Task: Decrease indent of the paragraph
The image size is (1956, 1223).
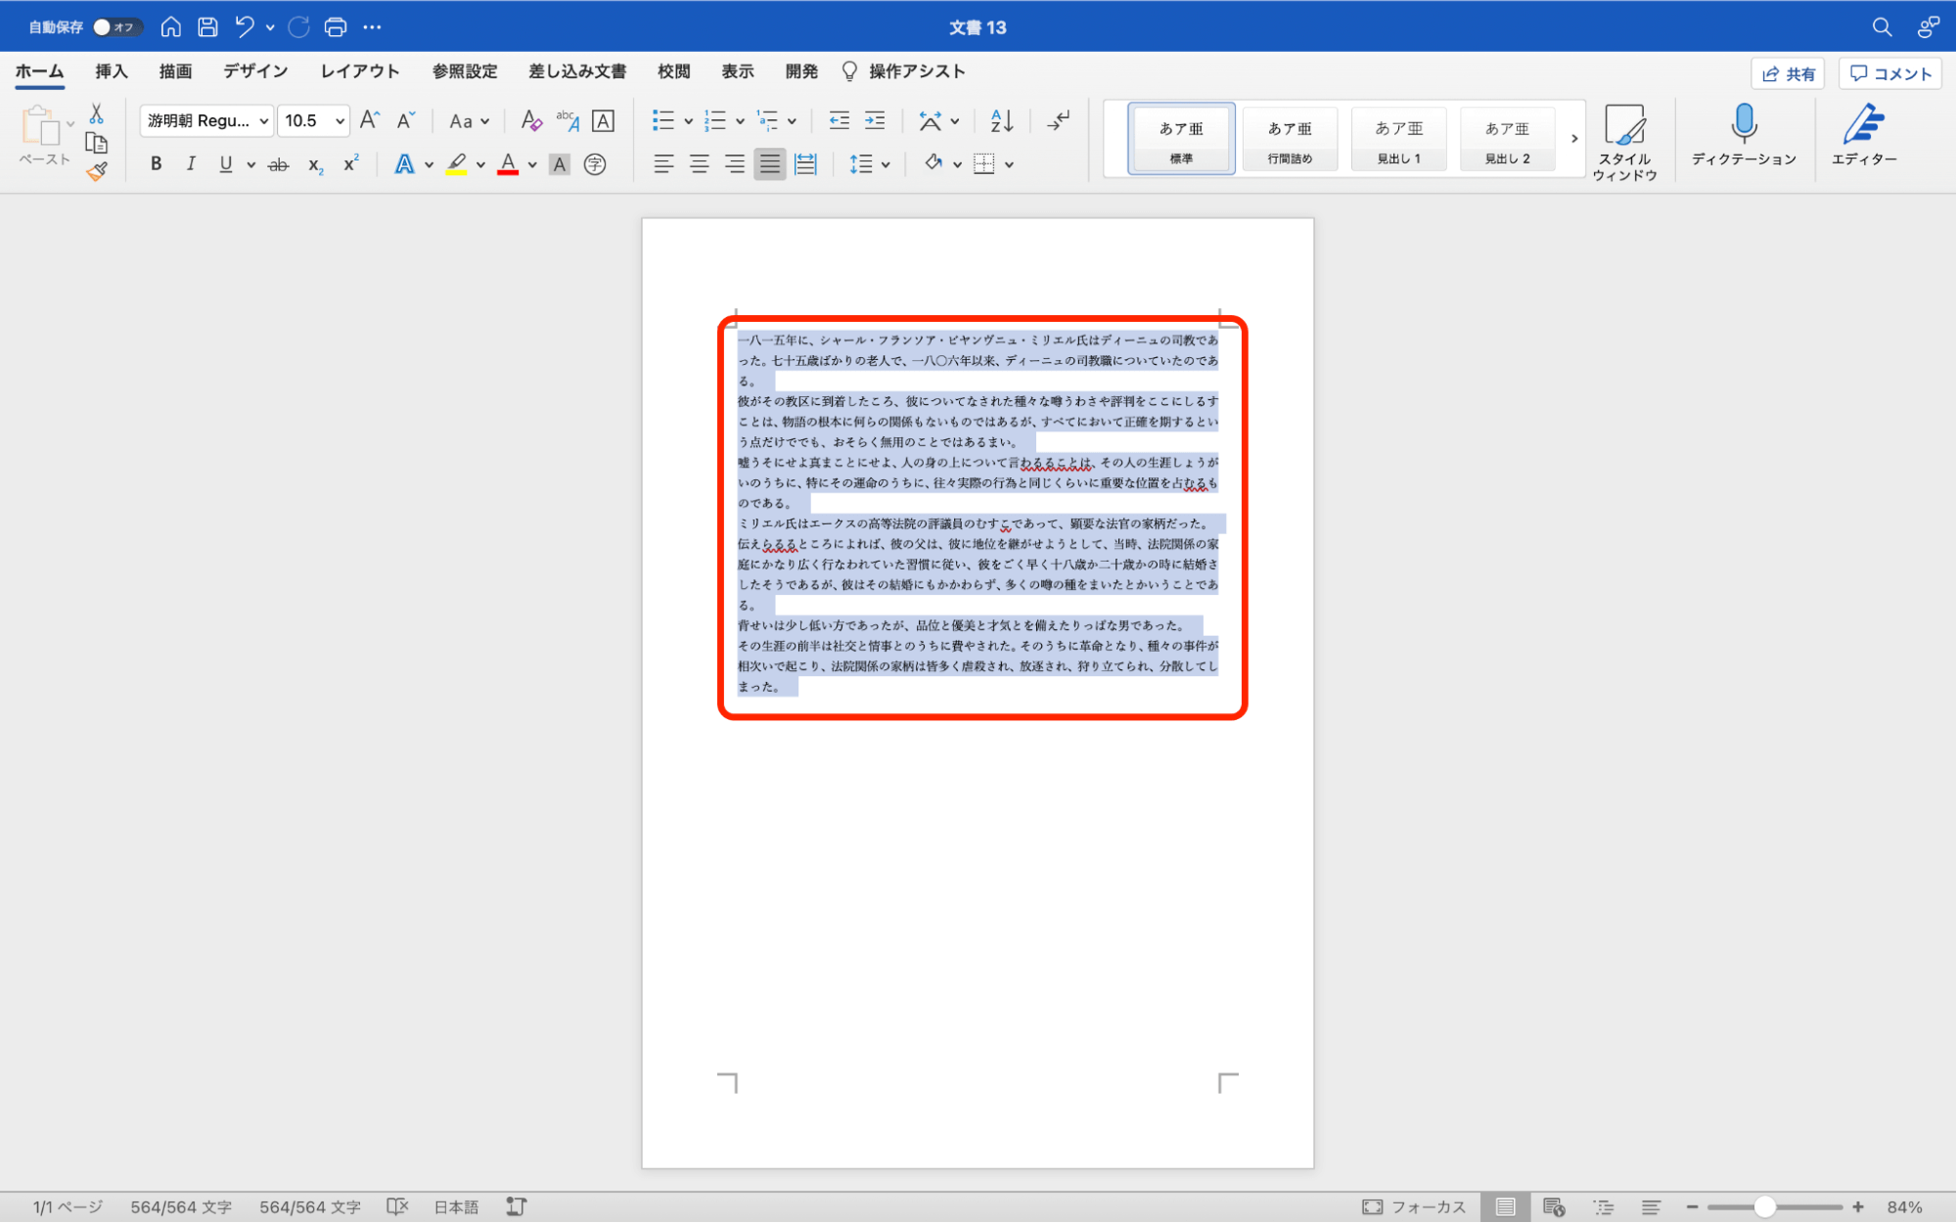Action: click(839, 120)
